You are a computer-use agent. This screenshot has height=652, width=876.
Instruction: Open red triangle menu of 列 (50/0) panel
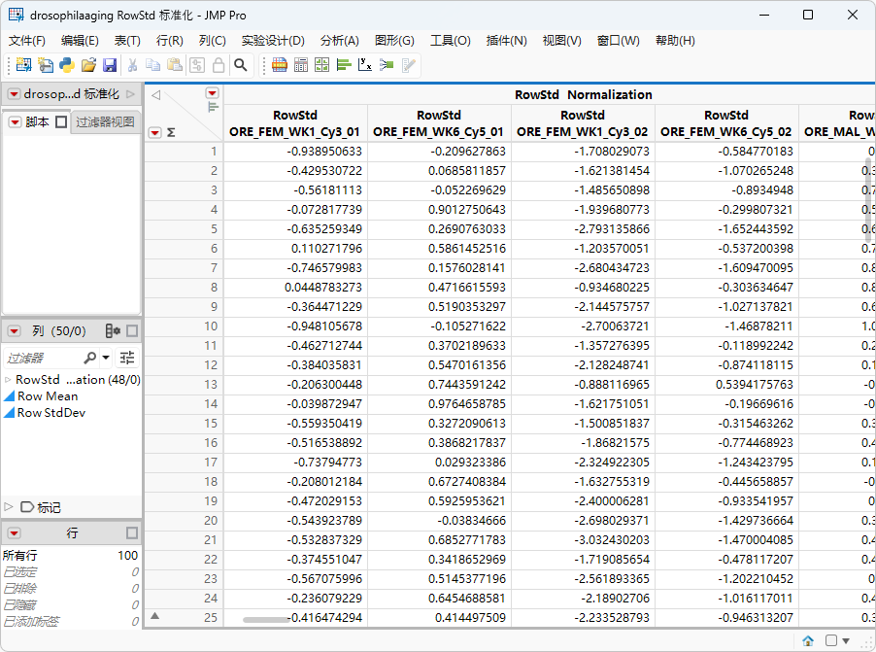click(x=14, y=331)
